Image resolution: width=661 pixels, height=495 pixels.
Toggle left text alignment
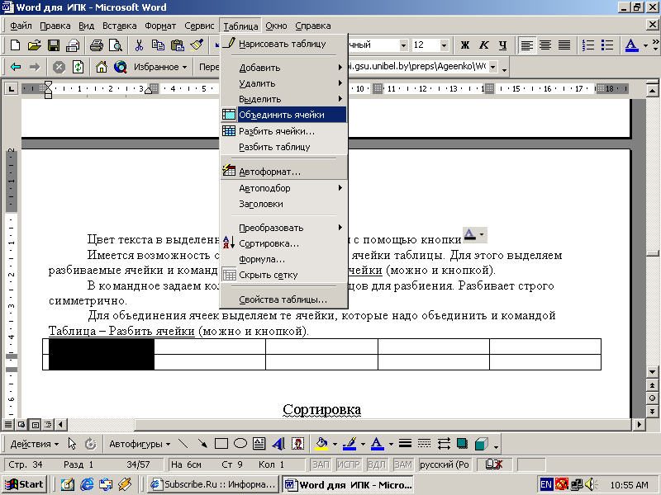(x=527, y=45)
